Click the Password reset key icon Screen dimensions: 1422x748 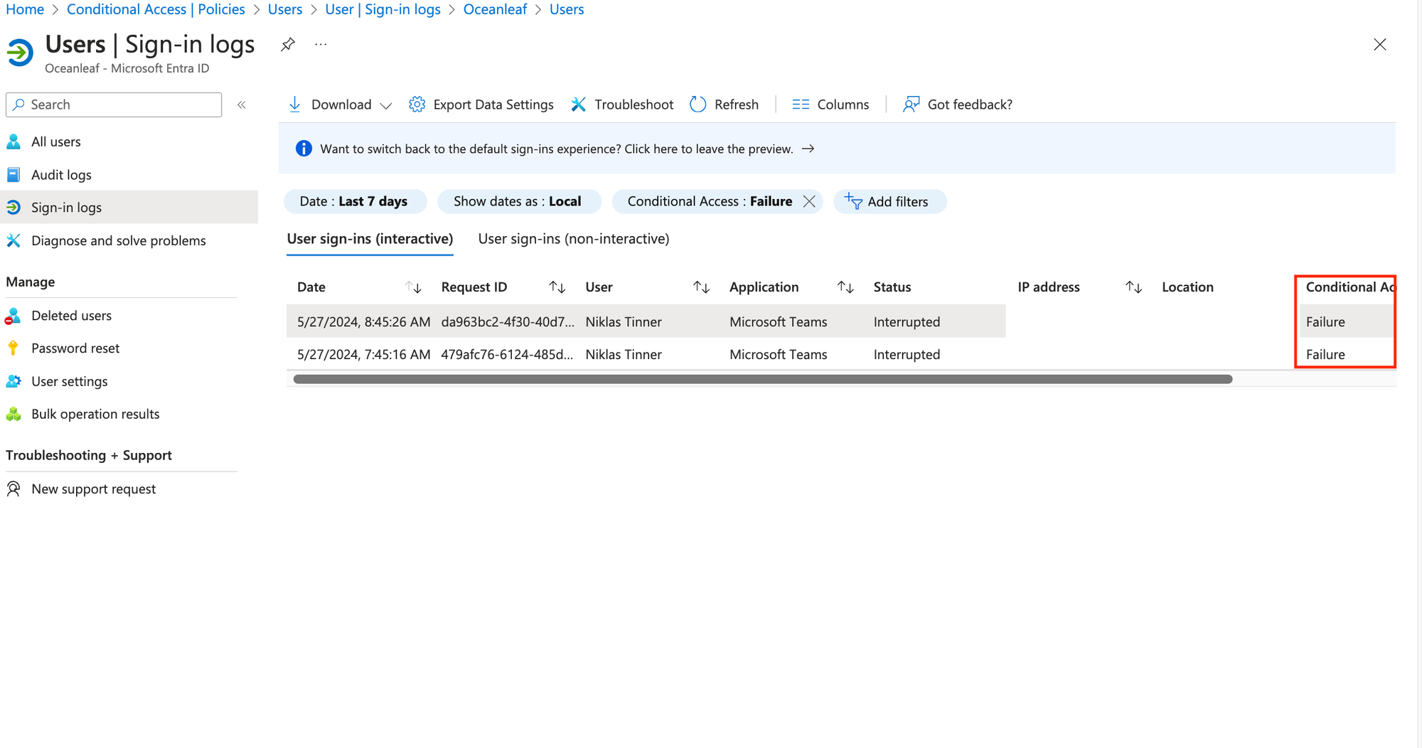14,348
